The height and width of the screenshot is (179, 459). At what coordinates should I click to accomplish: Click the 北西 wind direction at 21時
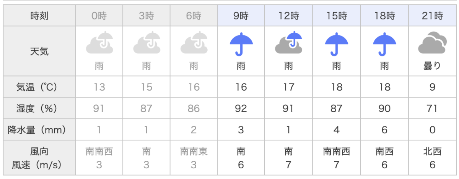coord(432,152)
